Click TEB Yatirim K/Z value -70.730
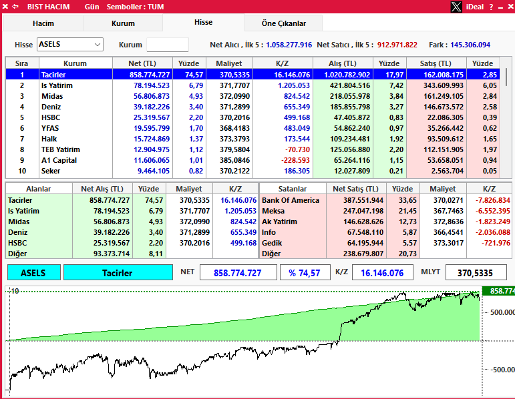 (297, 149)
